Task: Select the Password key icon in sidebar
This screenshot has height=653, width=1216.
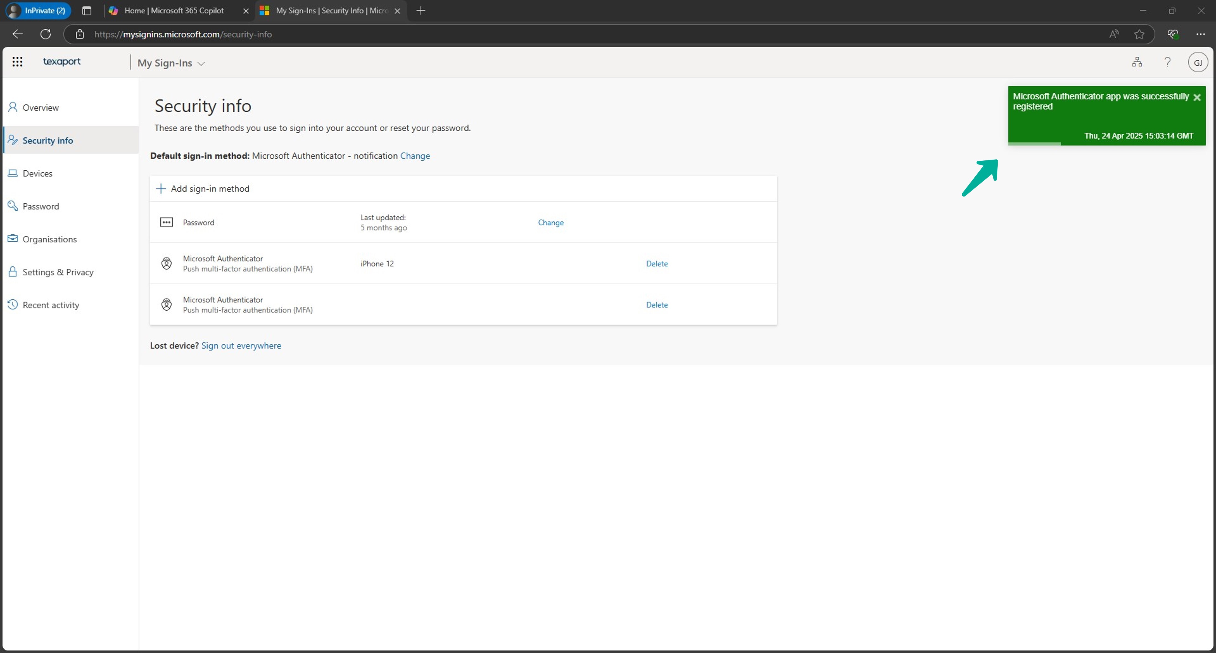Action: pos(13,206)
